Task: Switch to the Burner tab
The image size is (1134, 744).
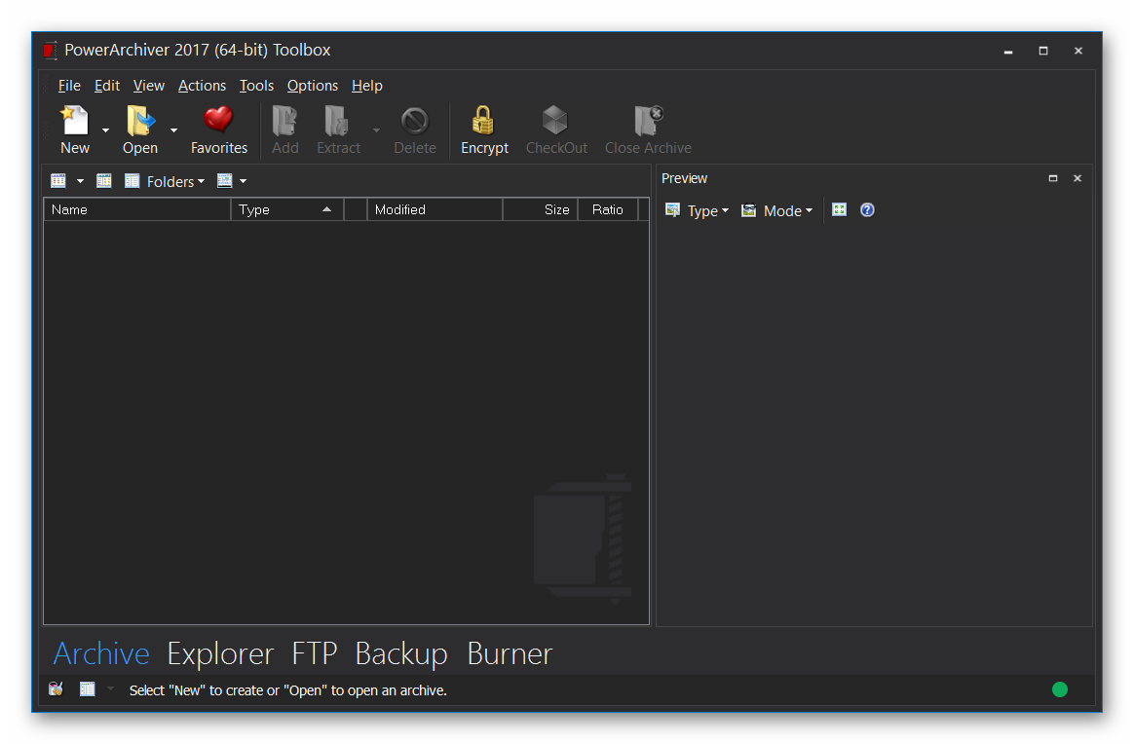Action: point(510,653)
